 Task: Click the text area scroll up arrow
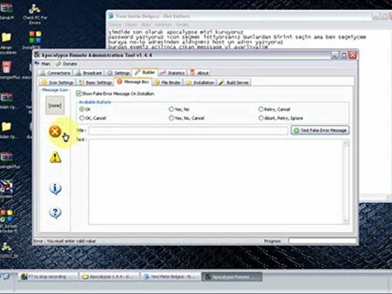pyautogui.click(x=346, y=143)
